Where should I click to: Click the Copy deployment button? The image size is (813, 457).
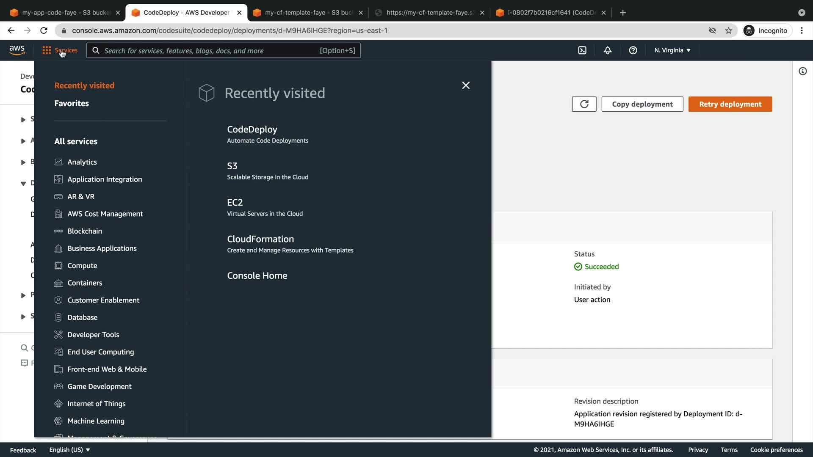642,104
